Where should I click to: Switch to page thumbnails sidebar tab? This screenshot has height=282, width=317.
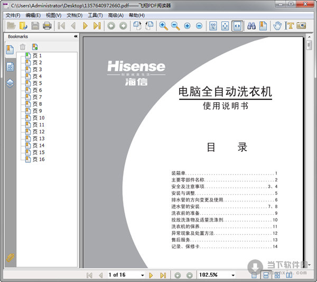(x=10, y=67)
